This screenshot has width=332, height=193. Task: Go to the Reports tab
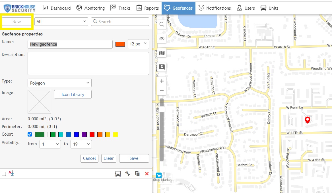pos(147,8)
